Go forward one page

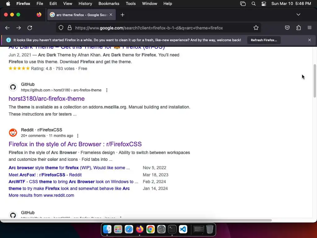19,28
